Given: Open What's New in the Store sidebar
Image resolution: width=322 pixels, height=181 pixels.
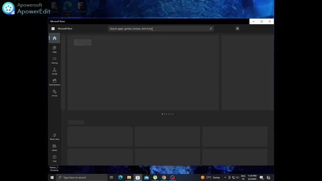Looking at the screenshot, I should click(x=54, y=137).
